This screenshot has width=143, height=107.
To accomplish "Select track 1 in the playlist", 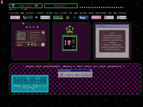I will 34,32.
